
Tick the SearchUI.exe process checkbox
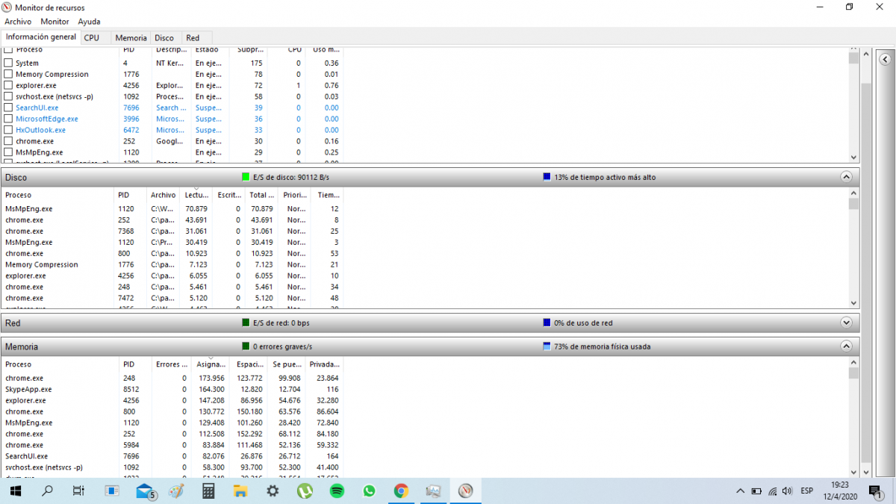(x=9, y=108)
